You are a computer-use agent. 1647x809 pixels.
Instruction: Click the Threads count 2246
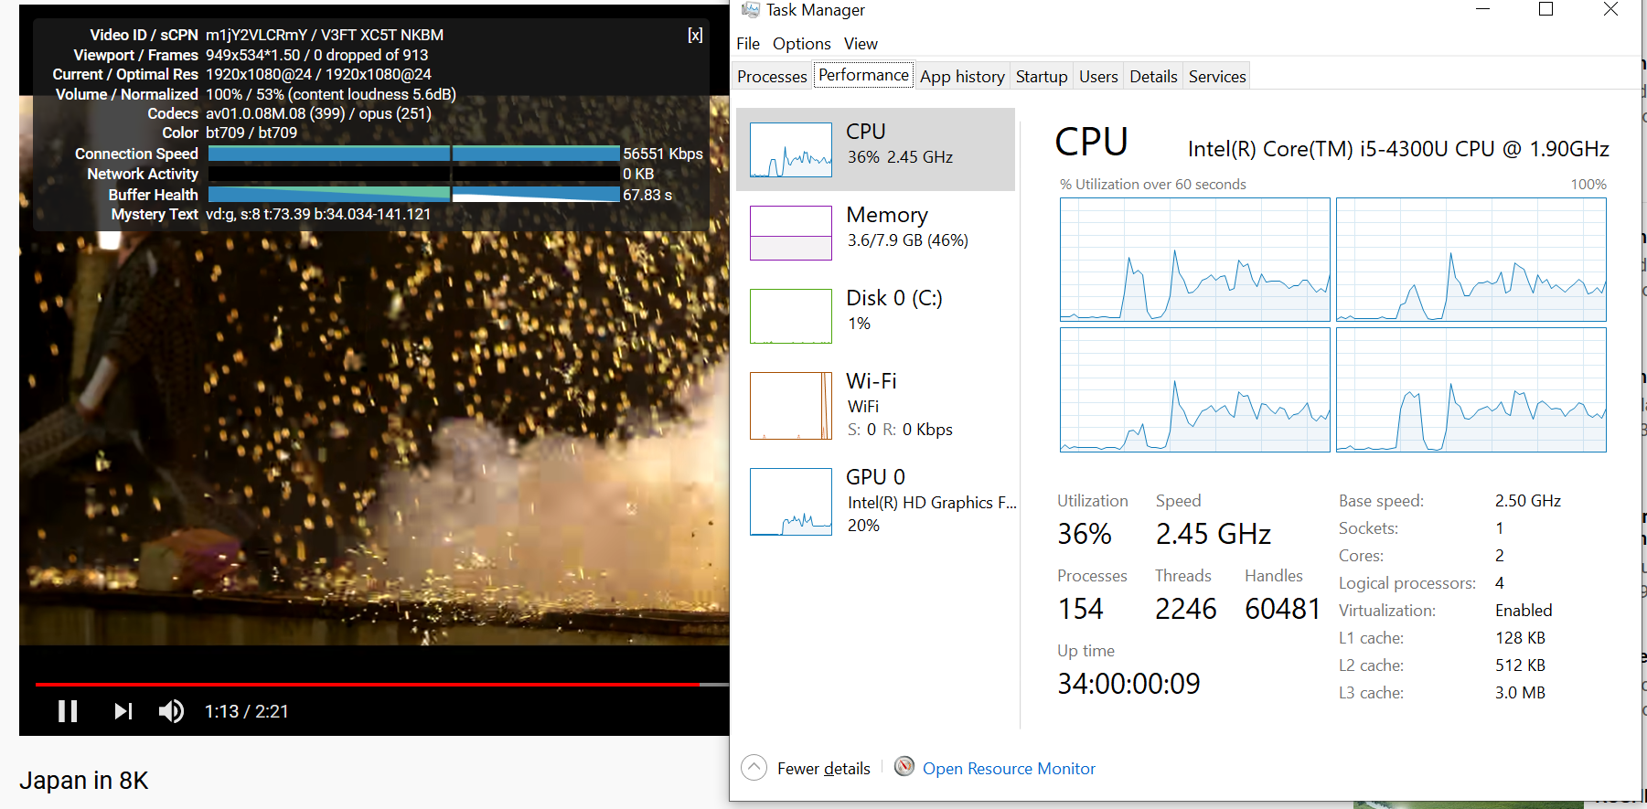point(1186,609)
